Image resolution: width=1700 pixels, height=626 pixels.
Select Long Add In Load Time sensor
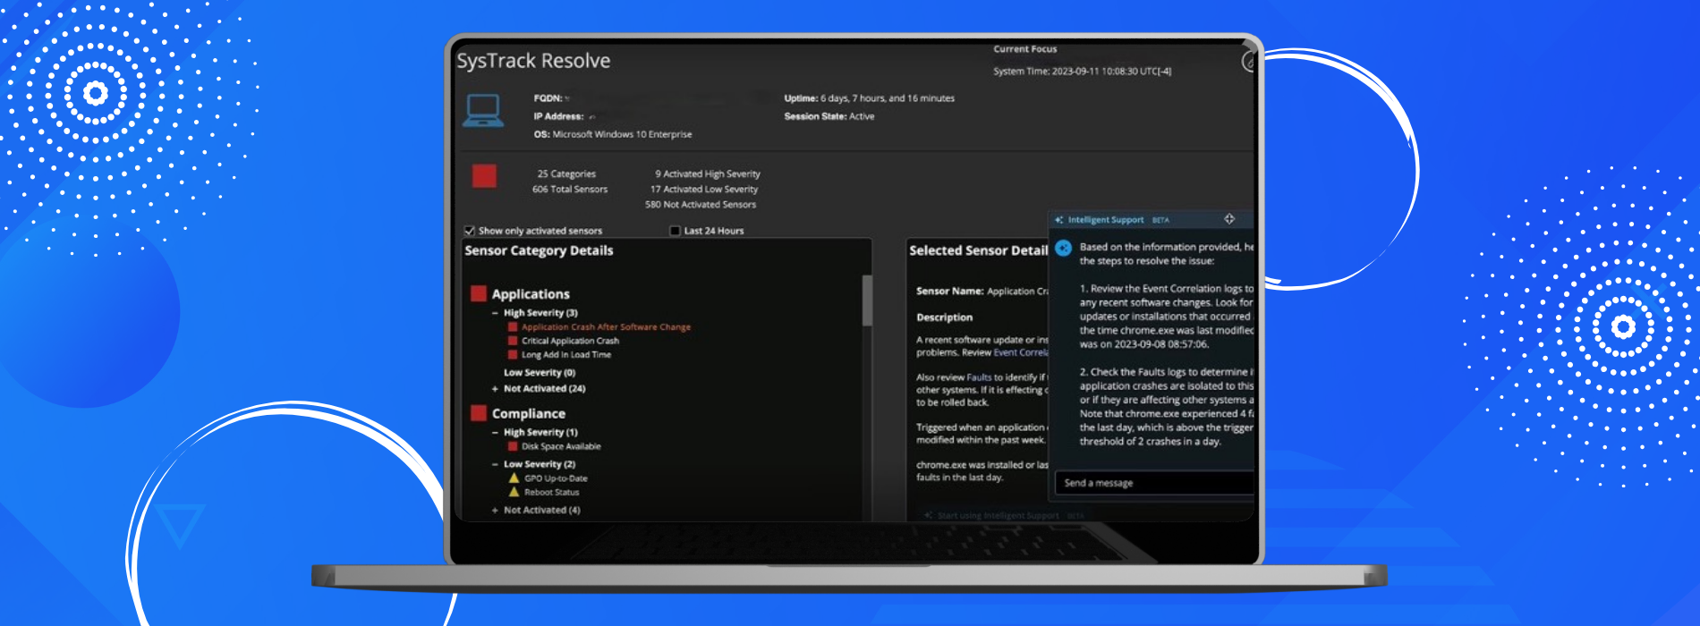point(566,355)
